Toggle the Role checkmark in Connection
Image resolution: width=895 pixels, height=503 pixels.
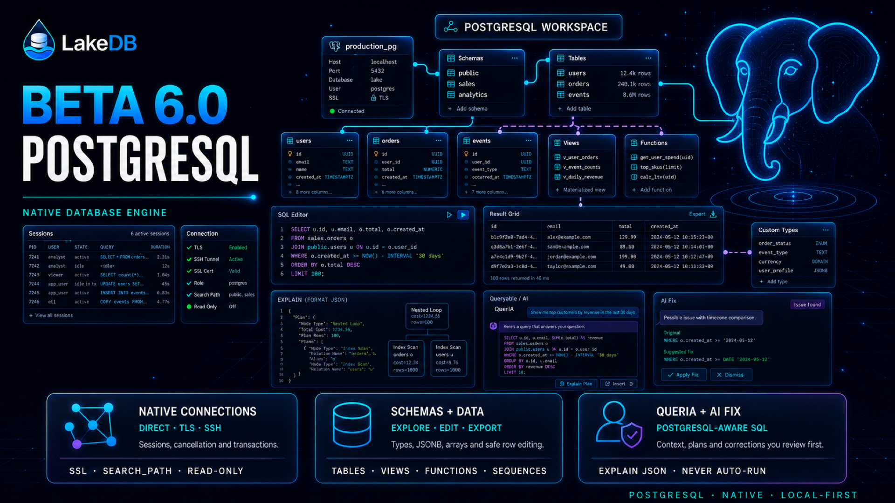pos(189,283)
